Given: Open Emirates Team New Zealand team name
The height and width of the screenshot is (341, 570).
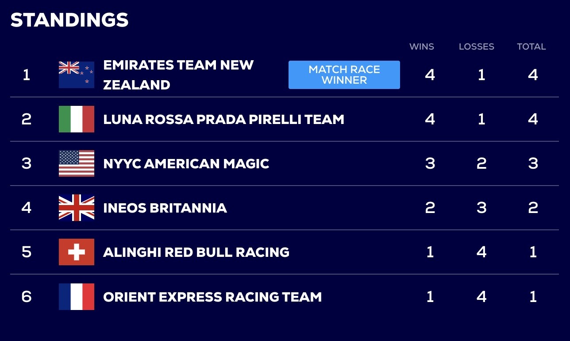Looking at the screenshot, I should [x=178, y=74].
